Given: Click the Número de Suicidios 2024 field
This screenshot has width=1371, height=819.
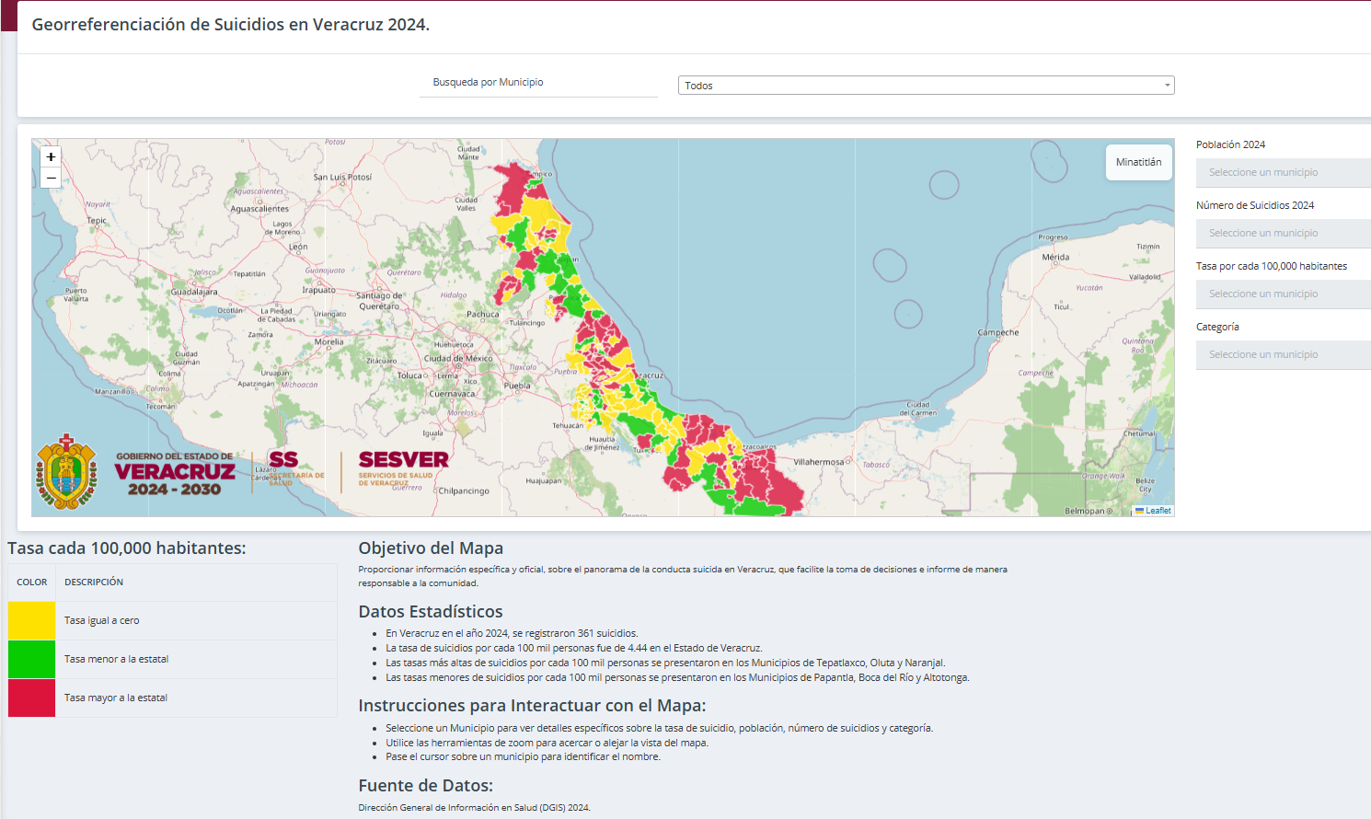Looking at the screenshot, I should click(x=1284, y=233).
